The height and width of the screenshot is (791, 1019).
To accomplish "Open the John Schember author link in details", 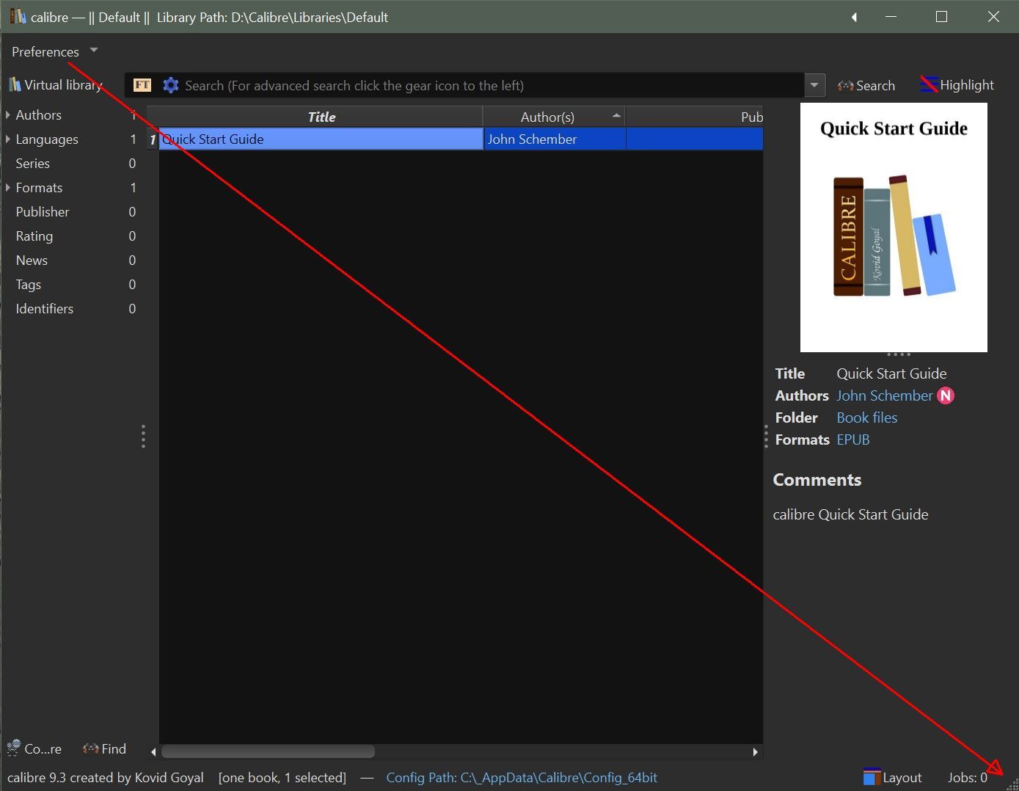I will 885,395.
